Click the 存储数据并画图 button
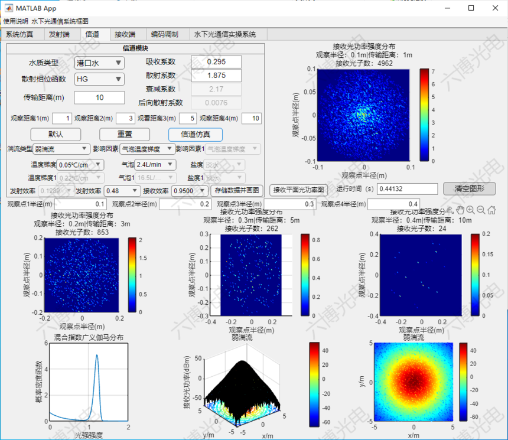The image size is (508, 440). pyautogui.click(x=237, y=190)
